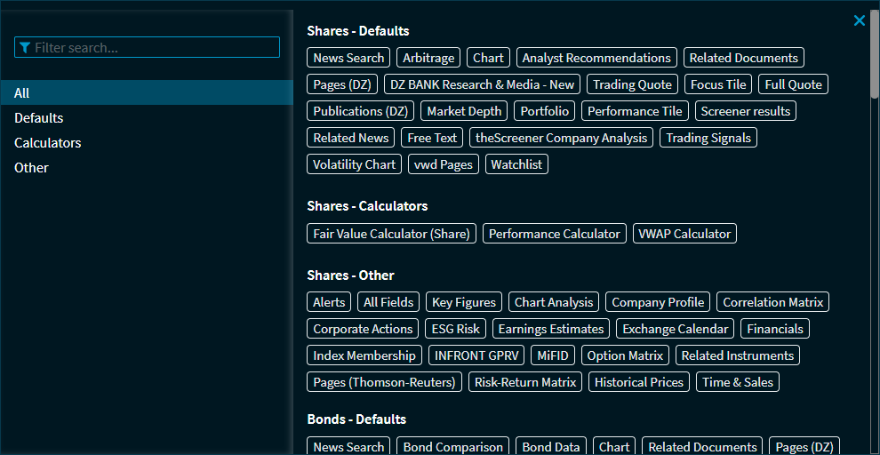Open Shares News Search widget
Screen dimensions: 880x455
348,58
